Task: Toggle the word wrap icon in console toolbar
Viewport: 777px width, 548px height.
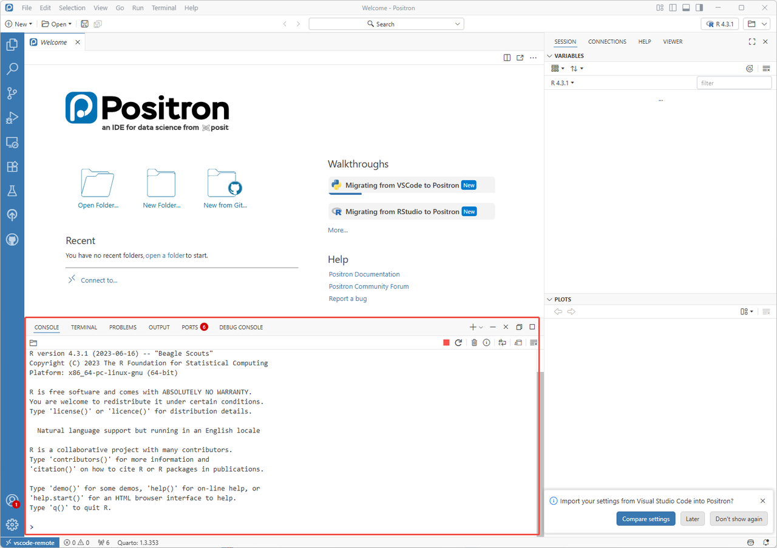Action: pos(502,342)
